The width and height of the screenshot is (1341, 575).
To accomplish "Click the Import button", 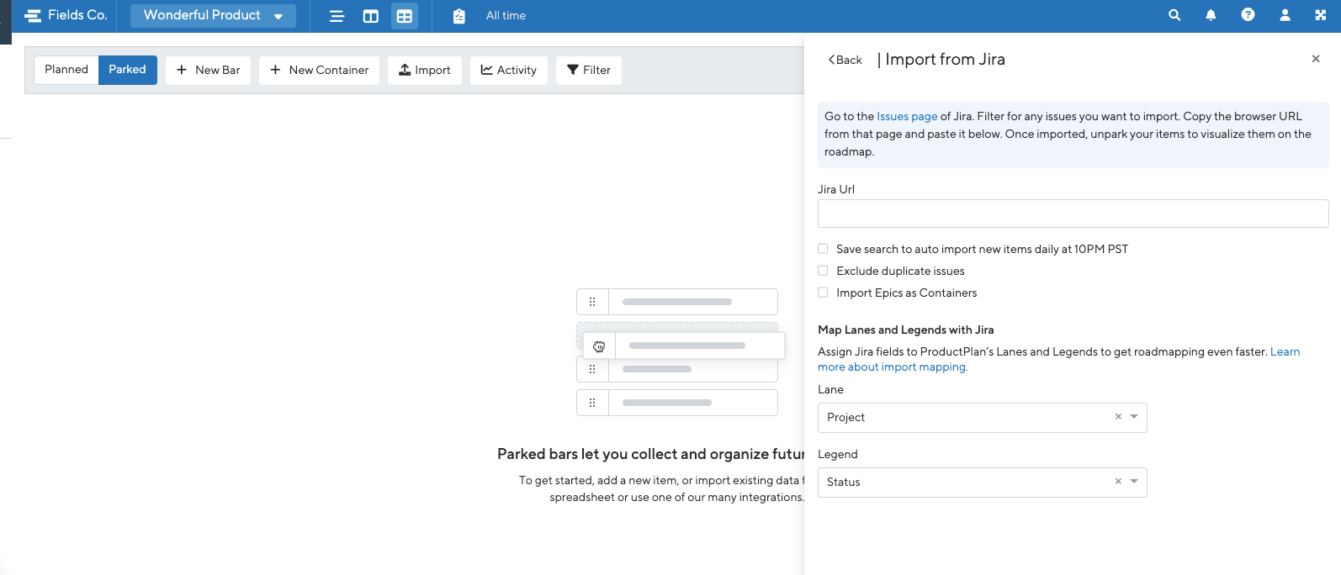I will [425, 71].
